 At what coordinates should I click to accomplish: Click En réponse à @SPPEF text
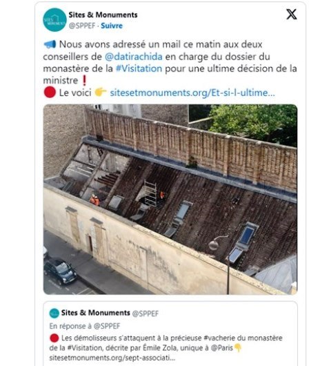click(85, 326)
